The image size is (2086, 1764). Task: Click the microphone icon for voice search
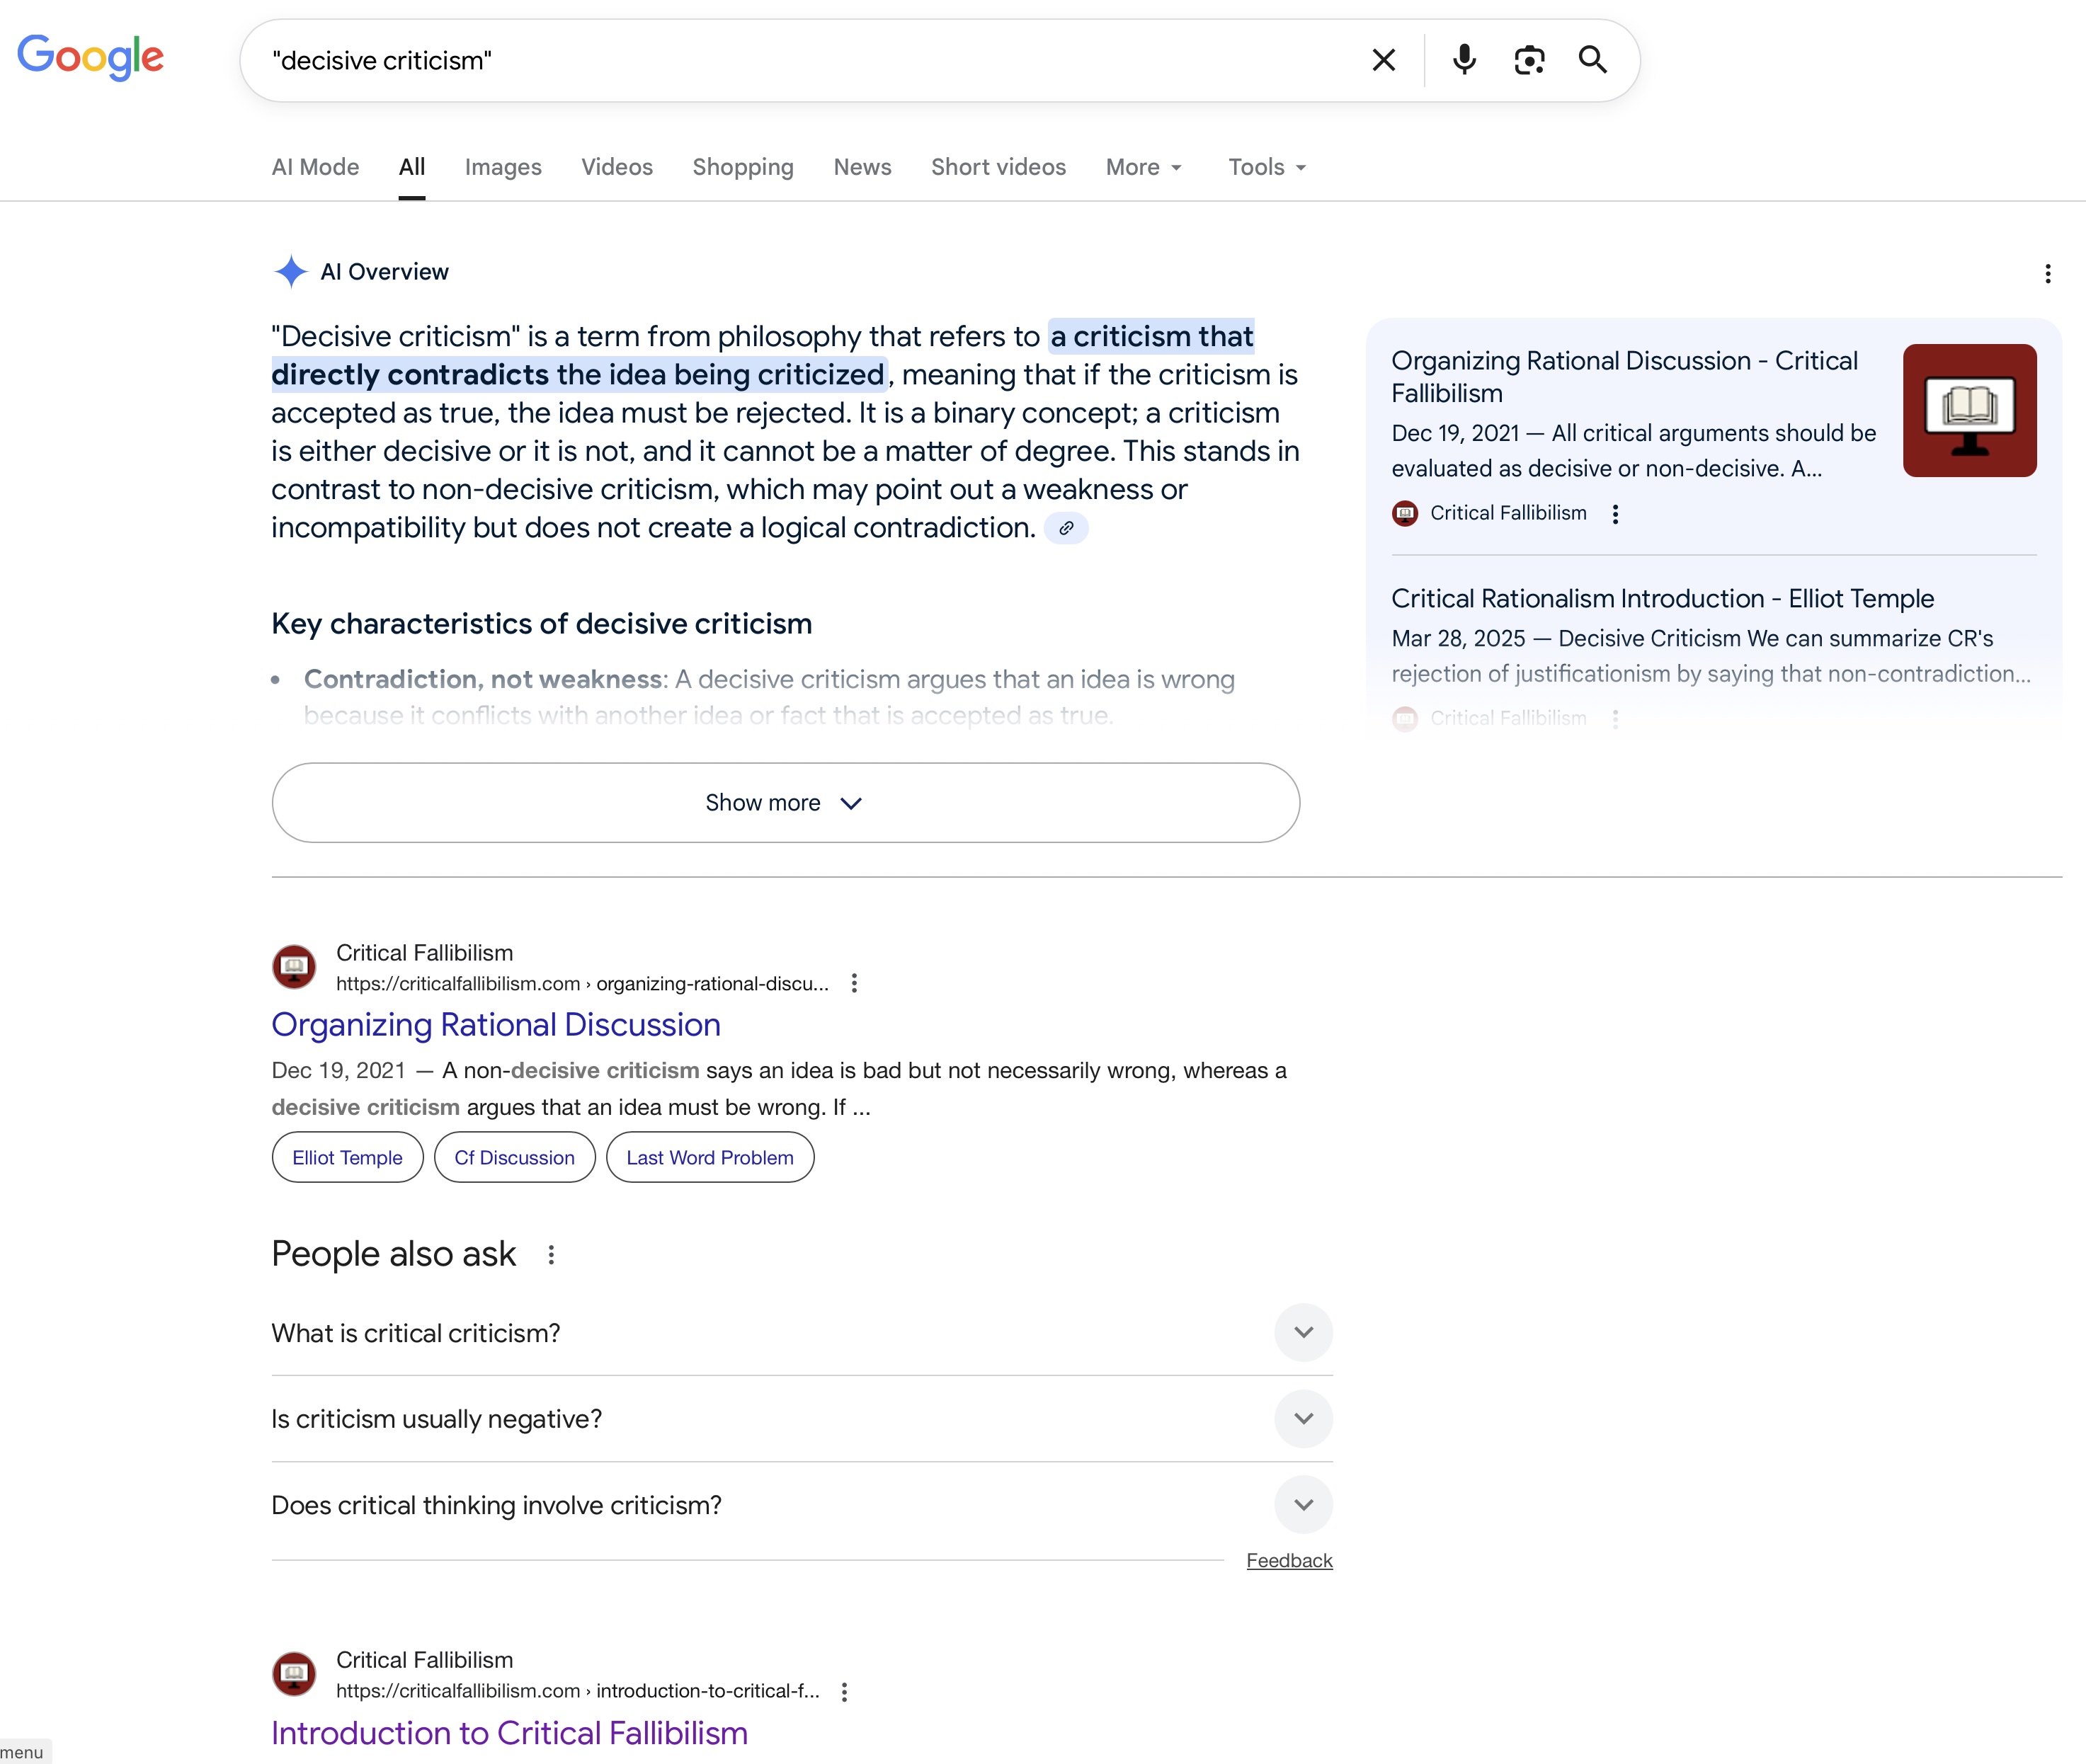click(x=1464, y=60)
